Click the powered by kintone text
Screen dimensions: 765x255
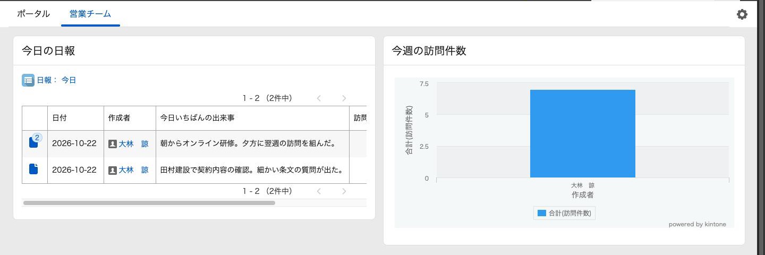[x=697, y=224]
